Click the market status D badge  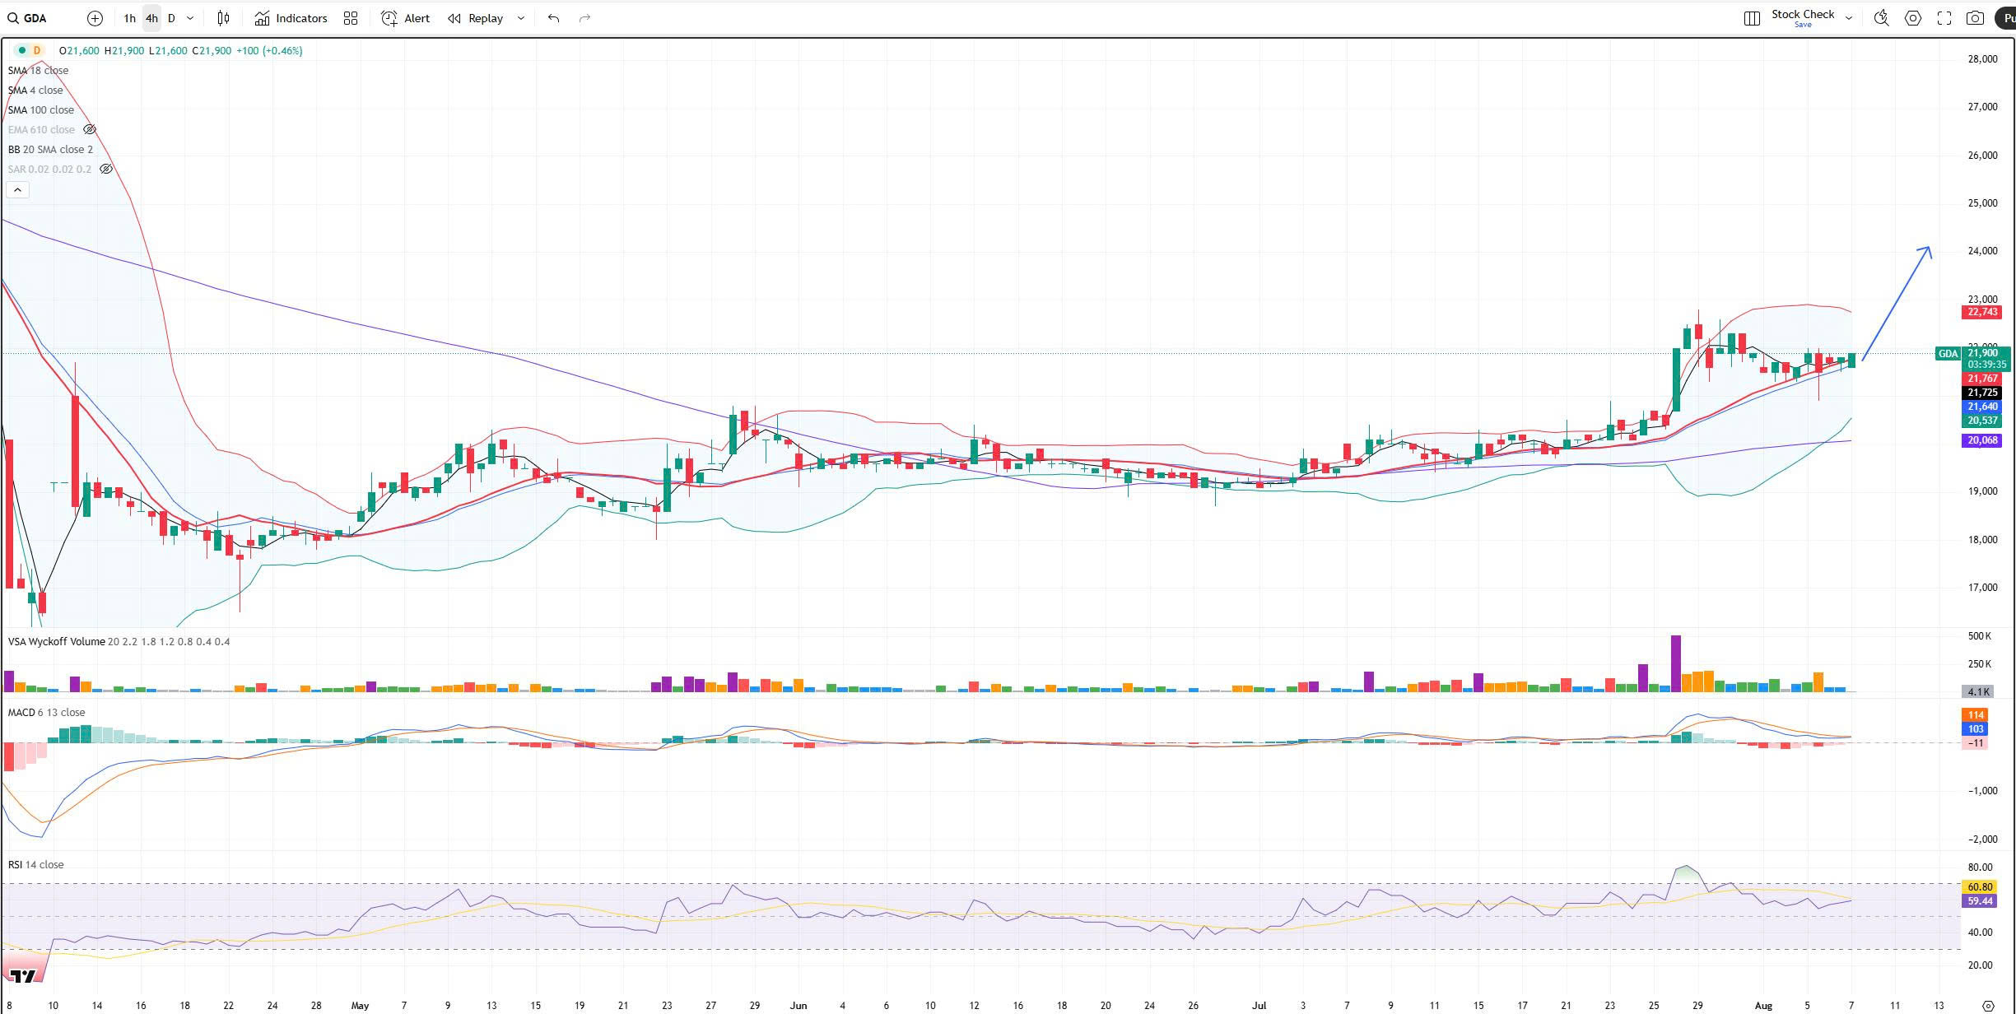tap(36, 50)
